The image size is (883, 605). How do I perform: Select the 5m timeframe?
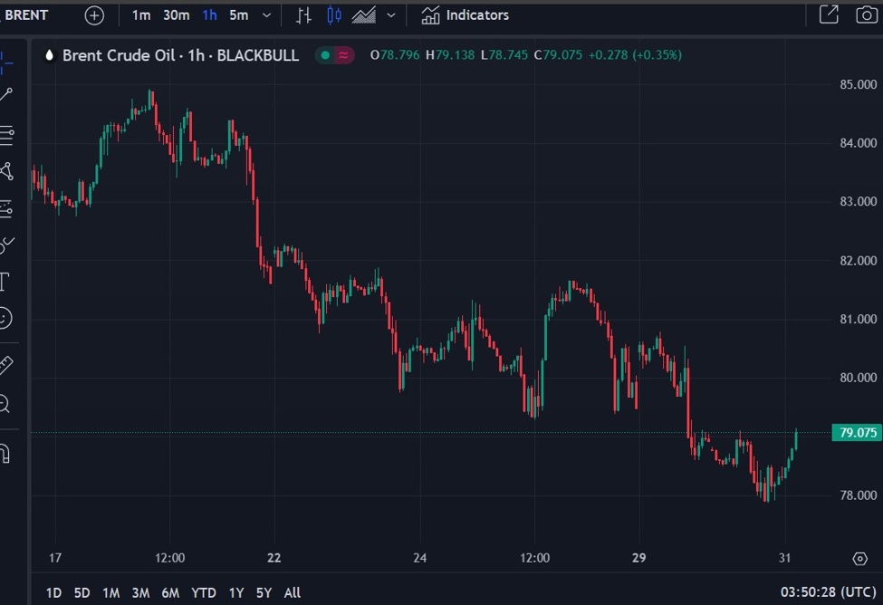tap(238, 15)
